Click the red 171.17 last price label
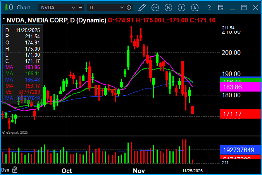Screen dimensions: 262x175 coord(241,114)
